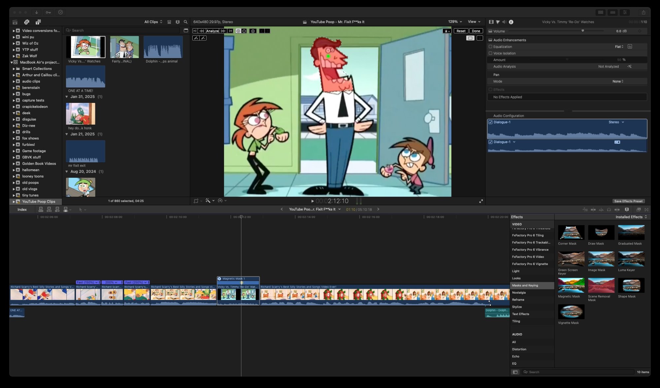
Task: Toggle viewer fullscreen arrows icon
Action: pyautogui.click(x=481, y=201)
